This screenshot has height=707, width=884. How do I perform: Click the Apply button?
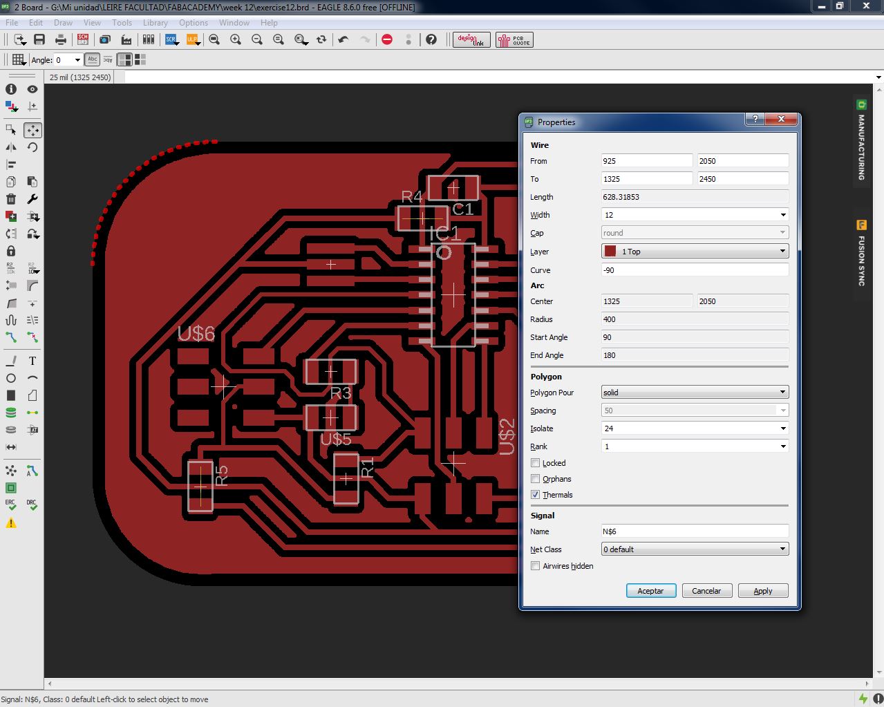tap(763, 591)
